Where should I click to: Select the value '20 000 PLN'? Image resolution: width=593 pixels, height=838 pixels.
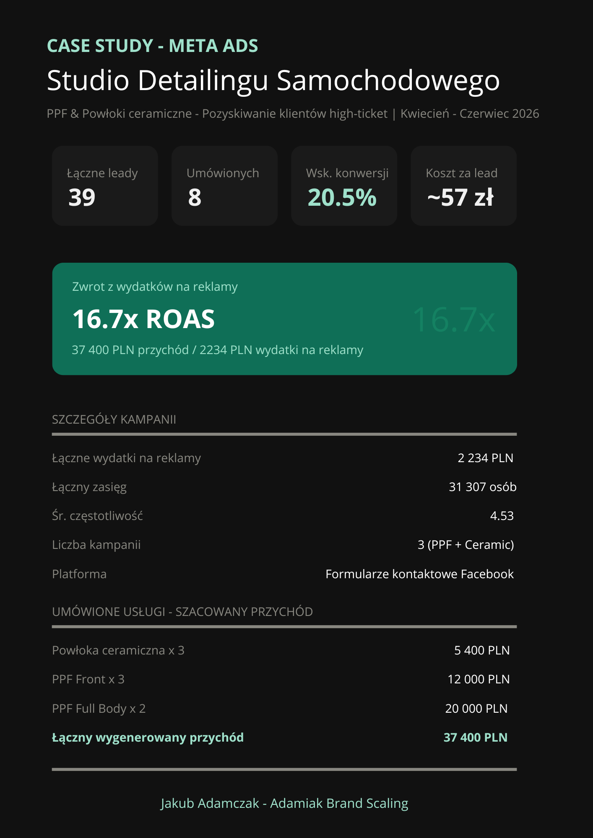click(x=476, y=709)
